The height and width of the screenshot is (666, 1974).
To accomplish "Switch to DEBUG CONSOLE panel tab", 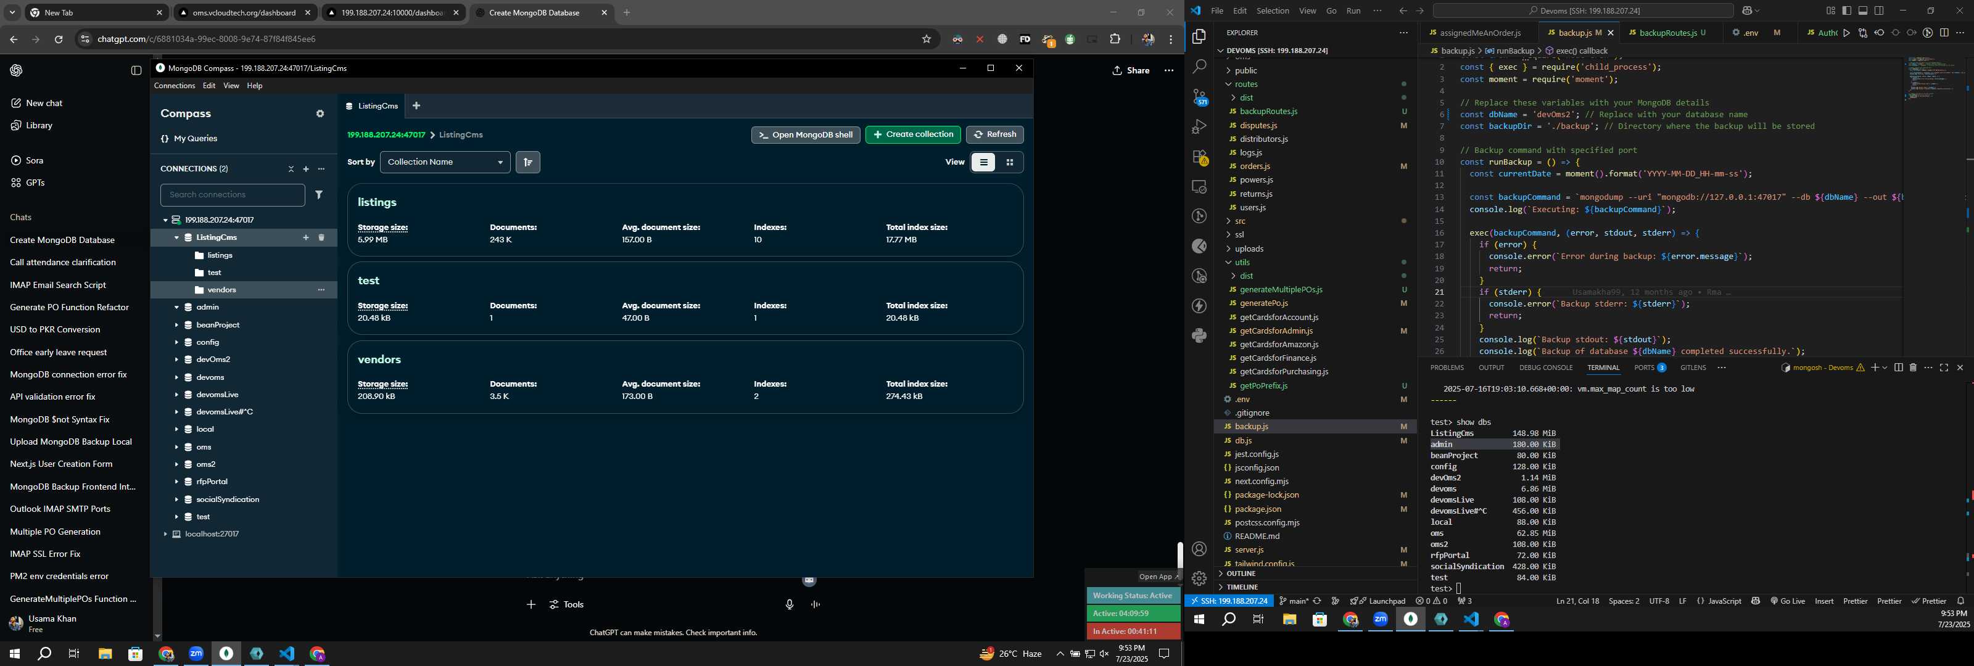I will (1546, 368).
